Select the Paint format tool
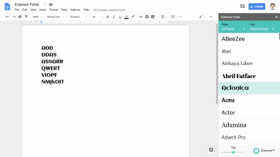The image size is (280, 157). [x=26, y=17]
